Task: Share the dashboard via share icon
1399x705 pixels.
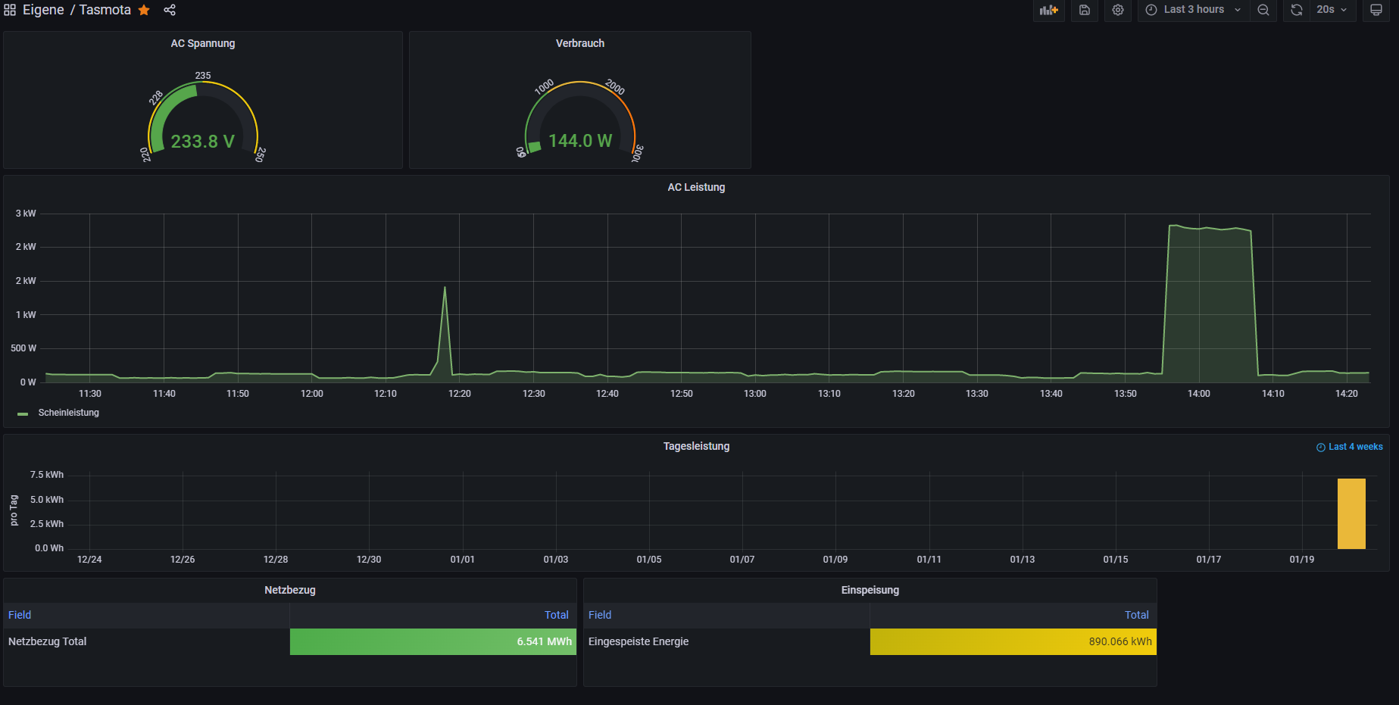Action: click(x=170, y=10)
